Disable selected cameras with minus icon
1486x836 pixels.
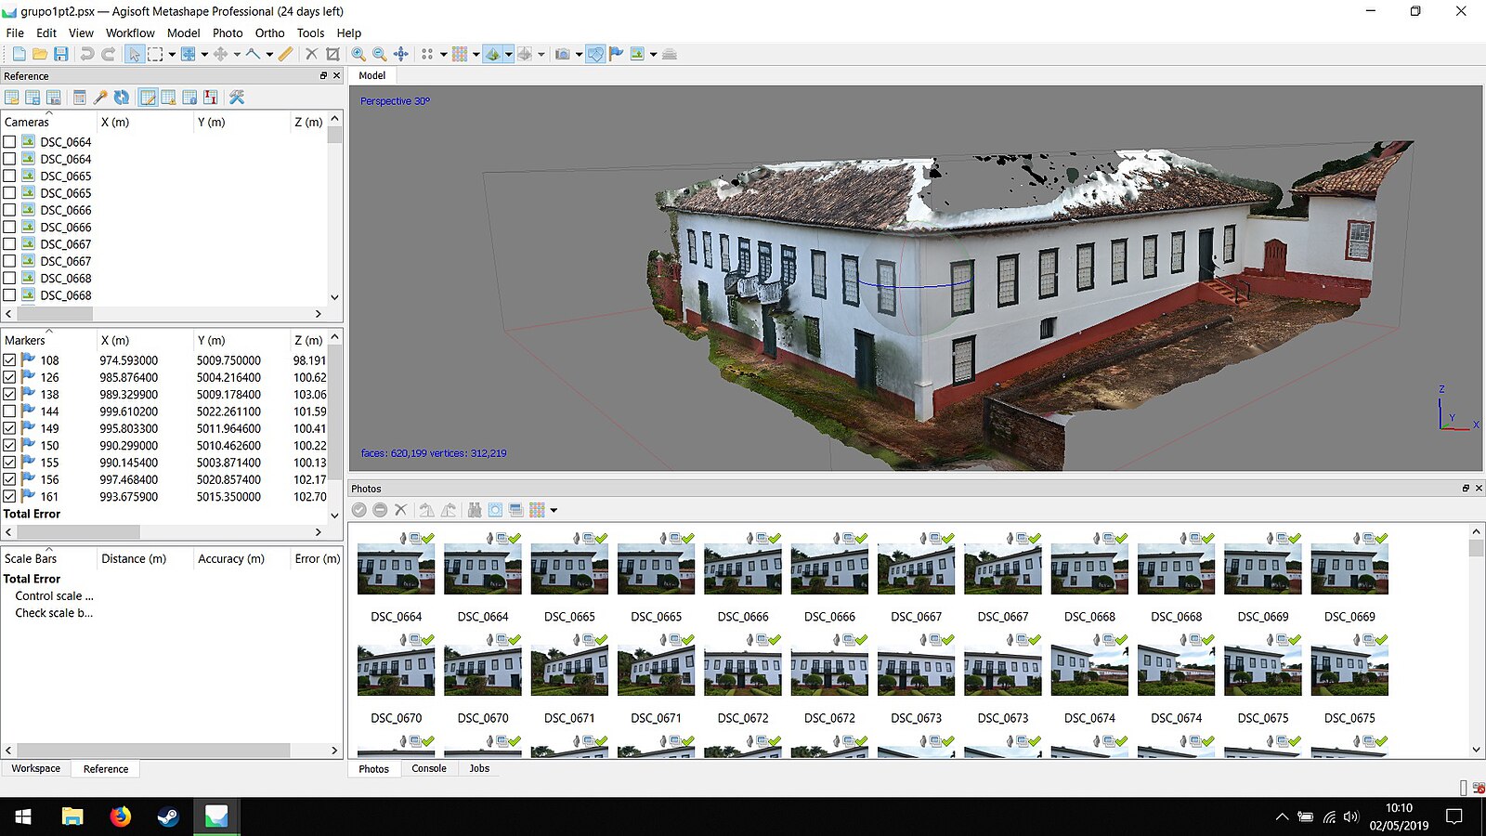[x=380, y=510]
